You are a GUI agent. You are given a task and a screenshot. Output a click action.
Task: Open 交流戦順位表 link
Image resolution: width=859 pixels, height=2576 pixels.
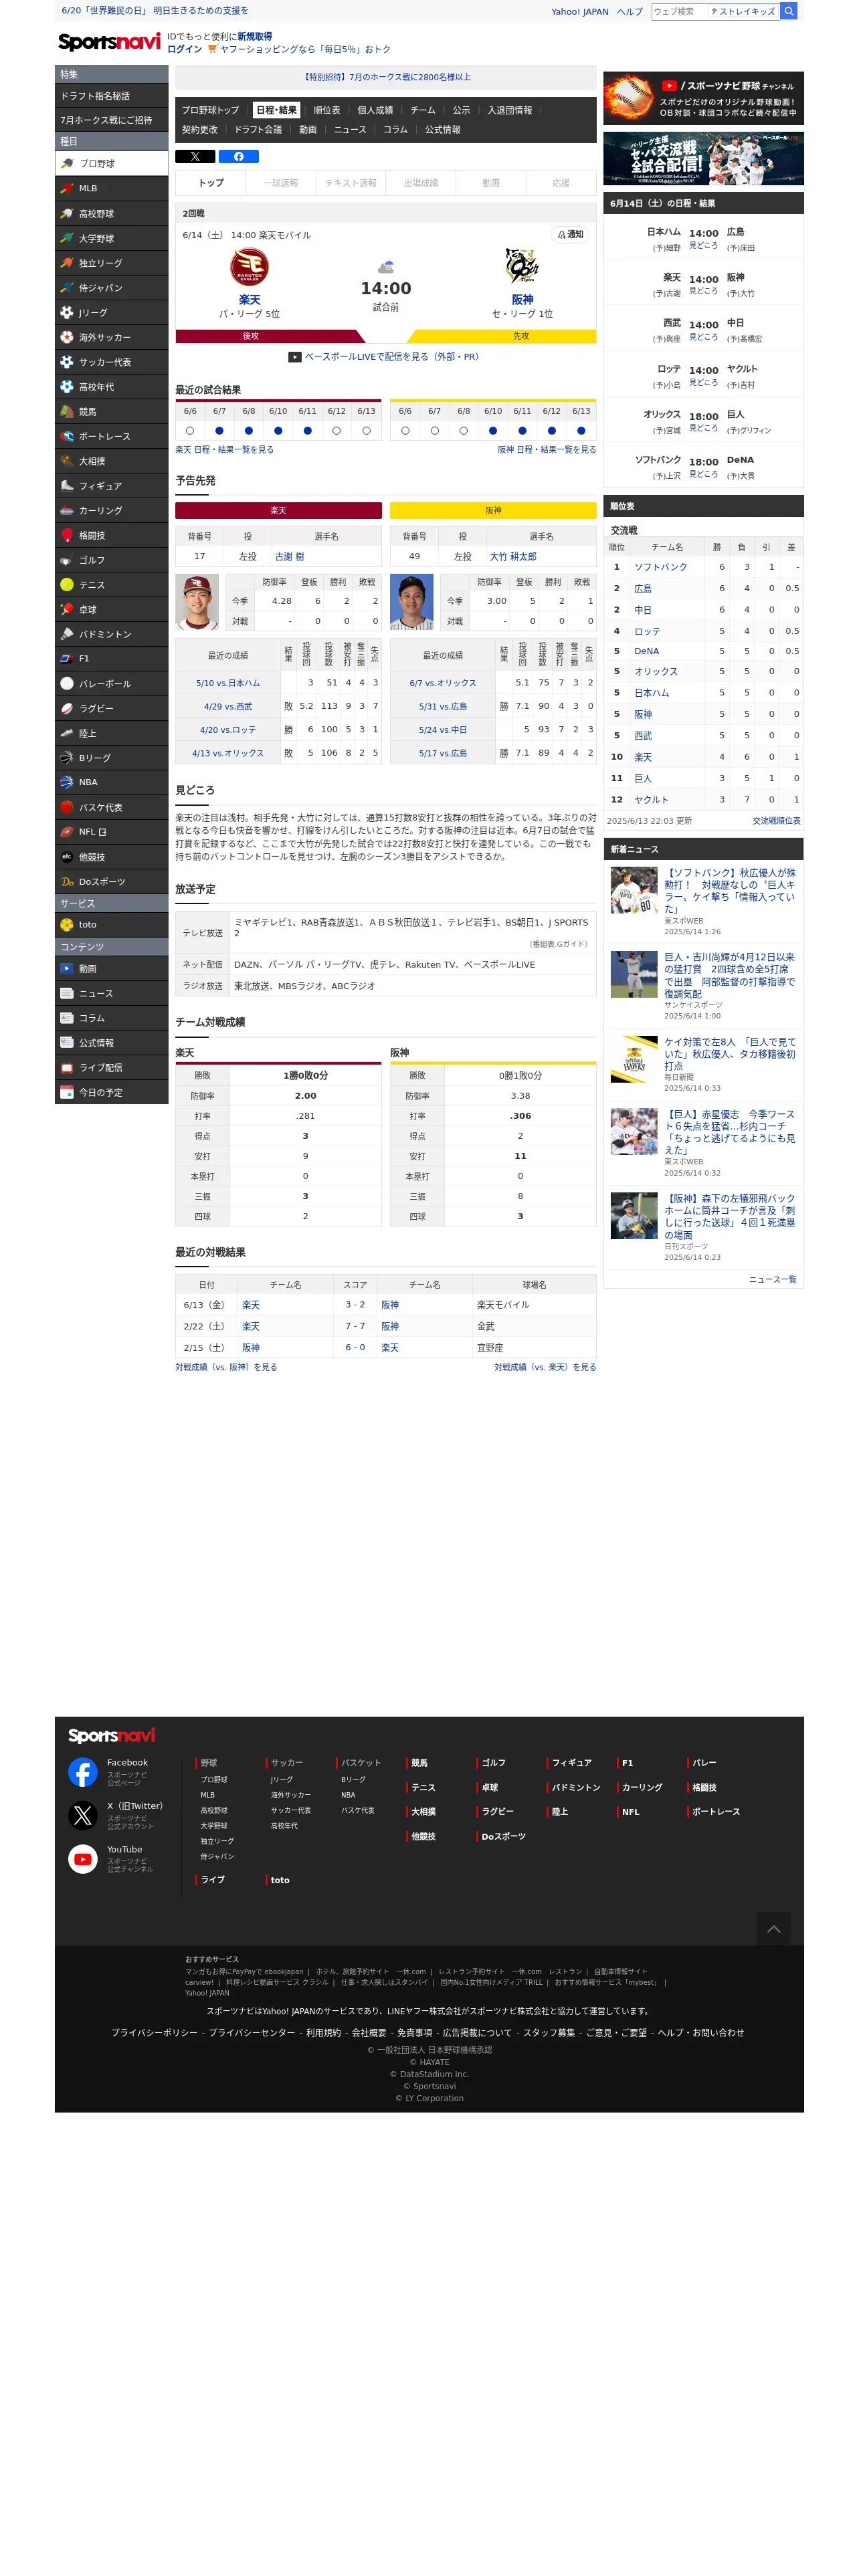(776, 821)
